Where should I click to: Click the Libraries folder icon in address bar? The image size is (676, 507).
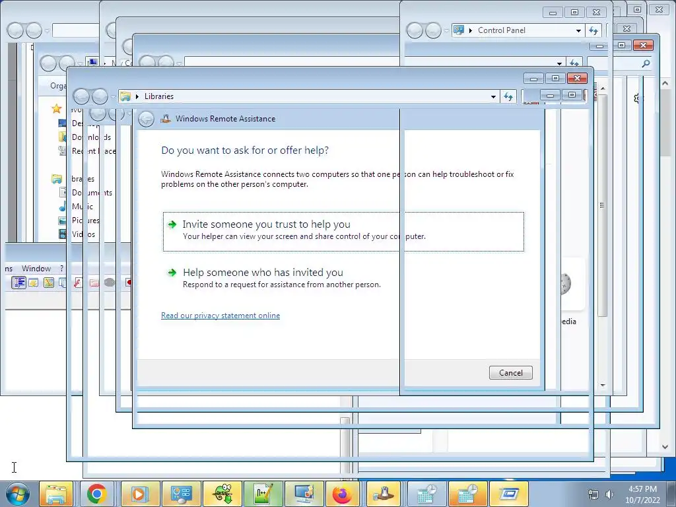point(125,96)
